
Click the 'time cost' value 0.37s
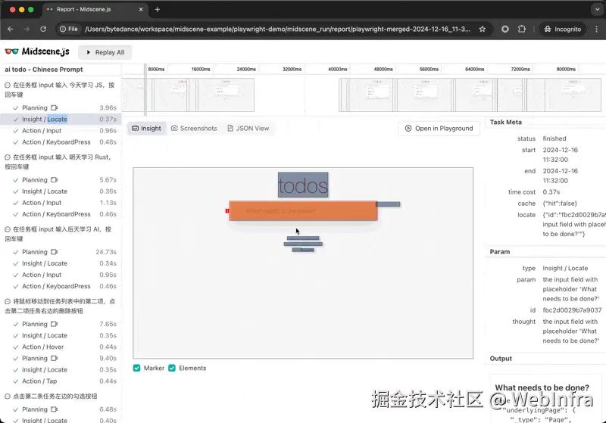551,191
